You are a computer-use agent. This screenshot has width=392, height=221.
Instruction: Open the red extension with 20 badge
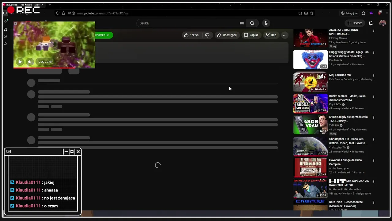tap(379, 13)
